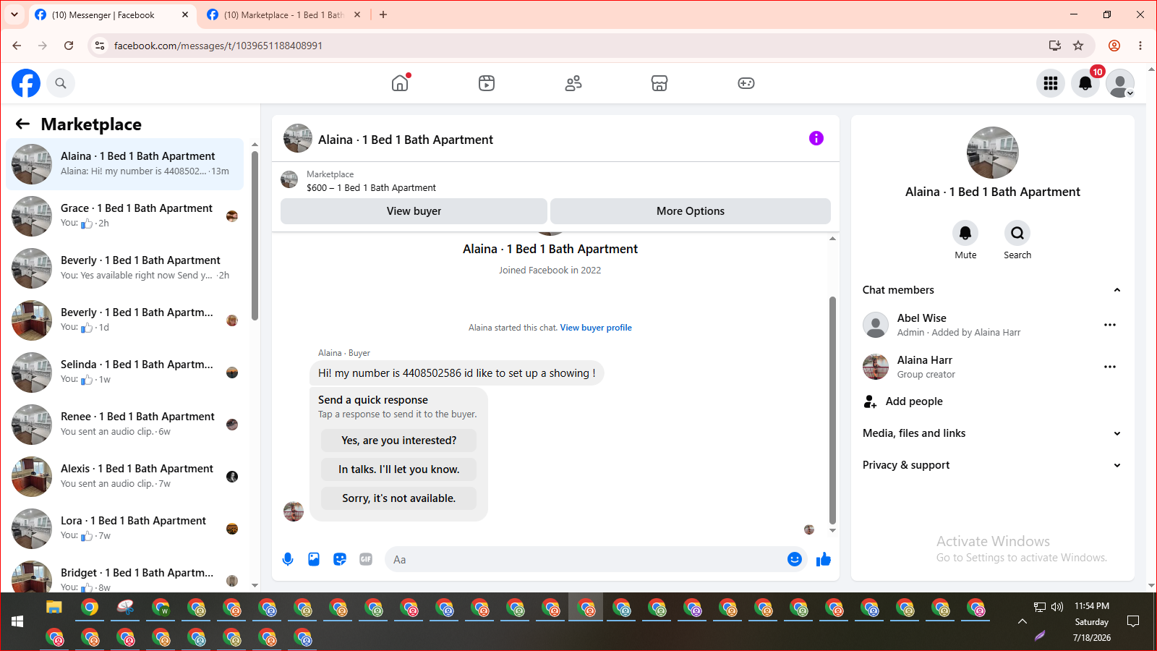This screenshot has height=651, width=1157.
Task: Open the Gaming controller icon
Action: (746, 83)
